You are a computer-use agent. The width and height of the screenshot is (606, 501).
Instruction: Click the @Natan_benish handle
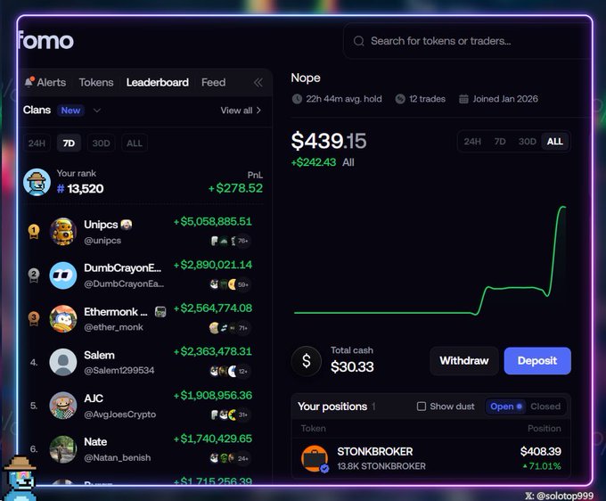[117, 457]
